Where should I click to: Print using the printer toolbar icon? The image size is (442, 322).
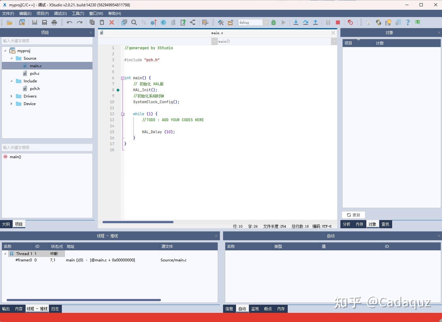click(54, 22)
